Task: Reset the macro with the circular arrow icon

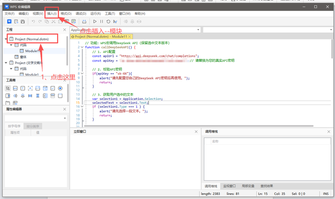Action: pyautogui.click(x=108, y=21)
